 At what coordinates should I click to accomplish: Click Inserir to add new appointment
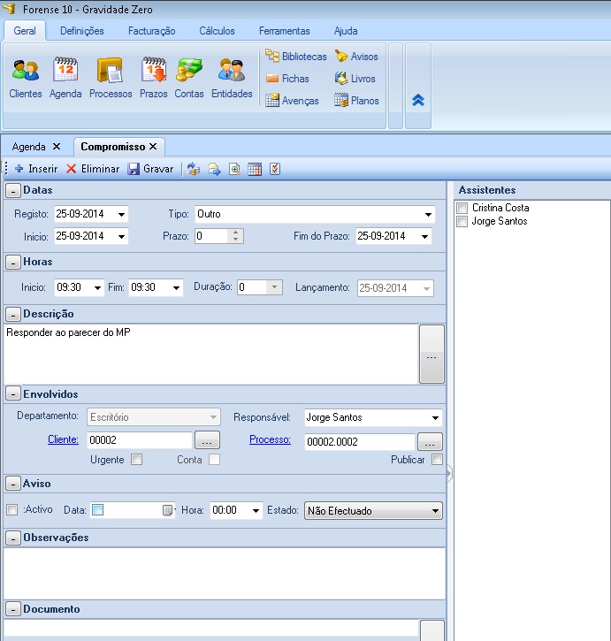[x=36, y=169]
